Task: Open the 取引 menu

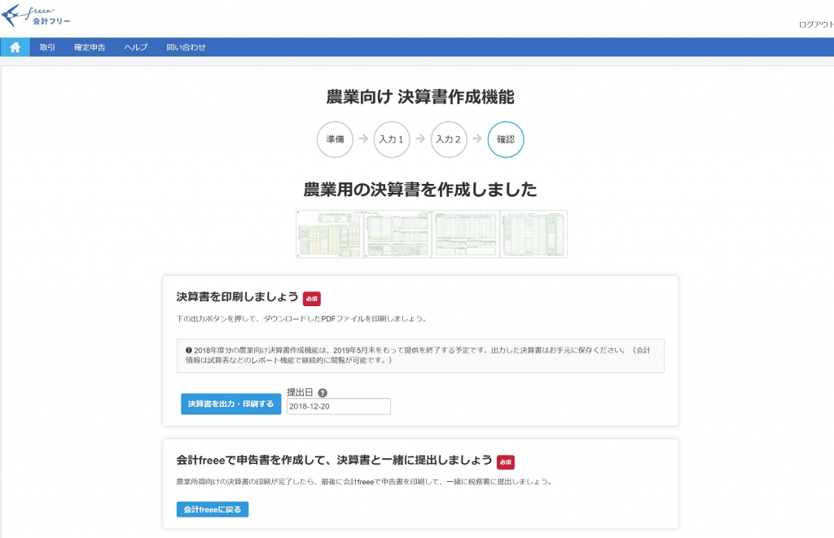Action: (47, 47)
